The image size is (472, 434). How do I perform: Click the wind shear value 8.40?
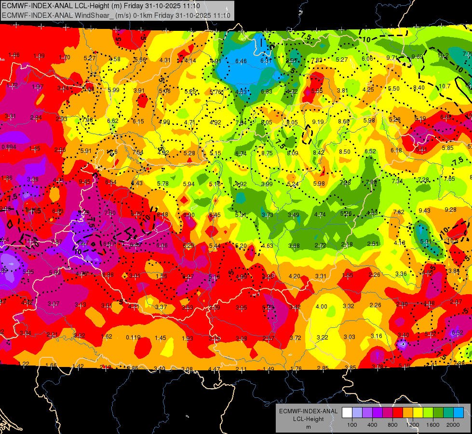[418, 88]
